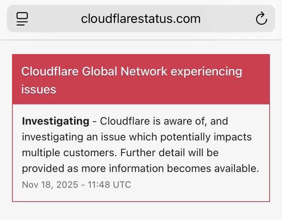Click "provided as more information becomes available" line
This screenshot has height=220, width=282.
click(140, 169)
